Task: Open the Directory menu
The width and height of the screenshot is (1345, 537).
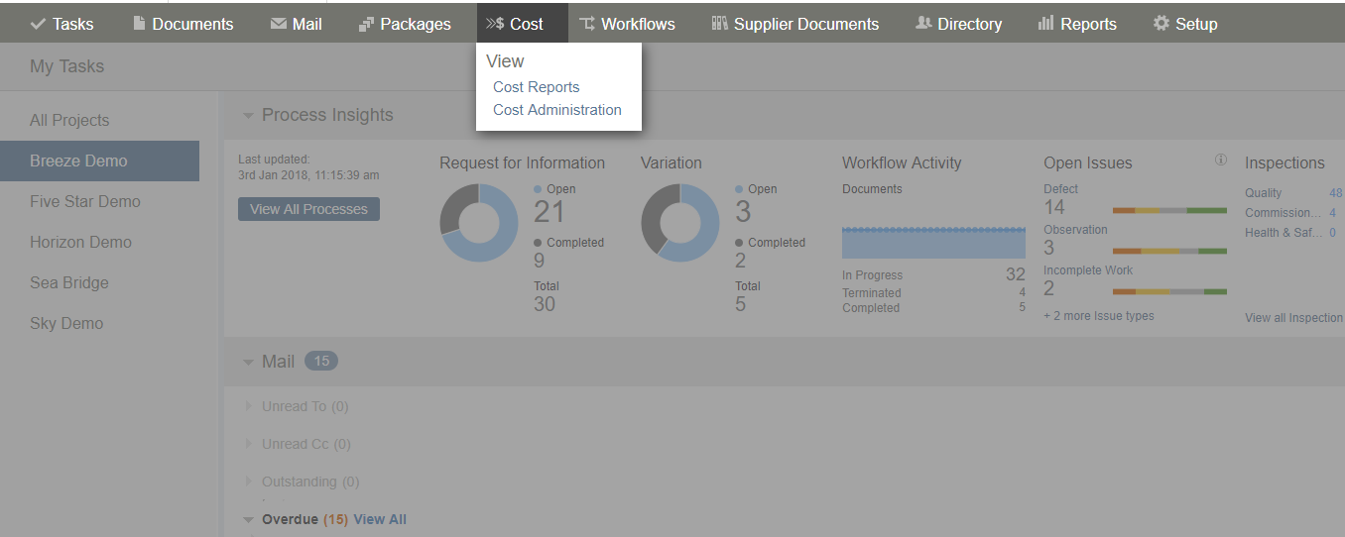Action: (x=958, y=24)
